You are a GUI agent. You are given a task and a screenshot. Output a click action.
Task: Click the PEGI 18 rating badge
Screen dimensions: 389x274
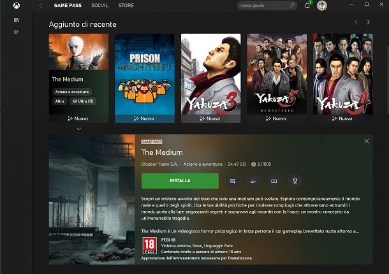tap(150, 245)
